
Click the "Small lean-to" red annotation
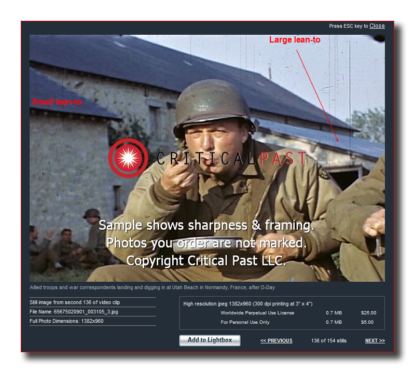57,102
